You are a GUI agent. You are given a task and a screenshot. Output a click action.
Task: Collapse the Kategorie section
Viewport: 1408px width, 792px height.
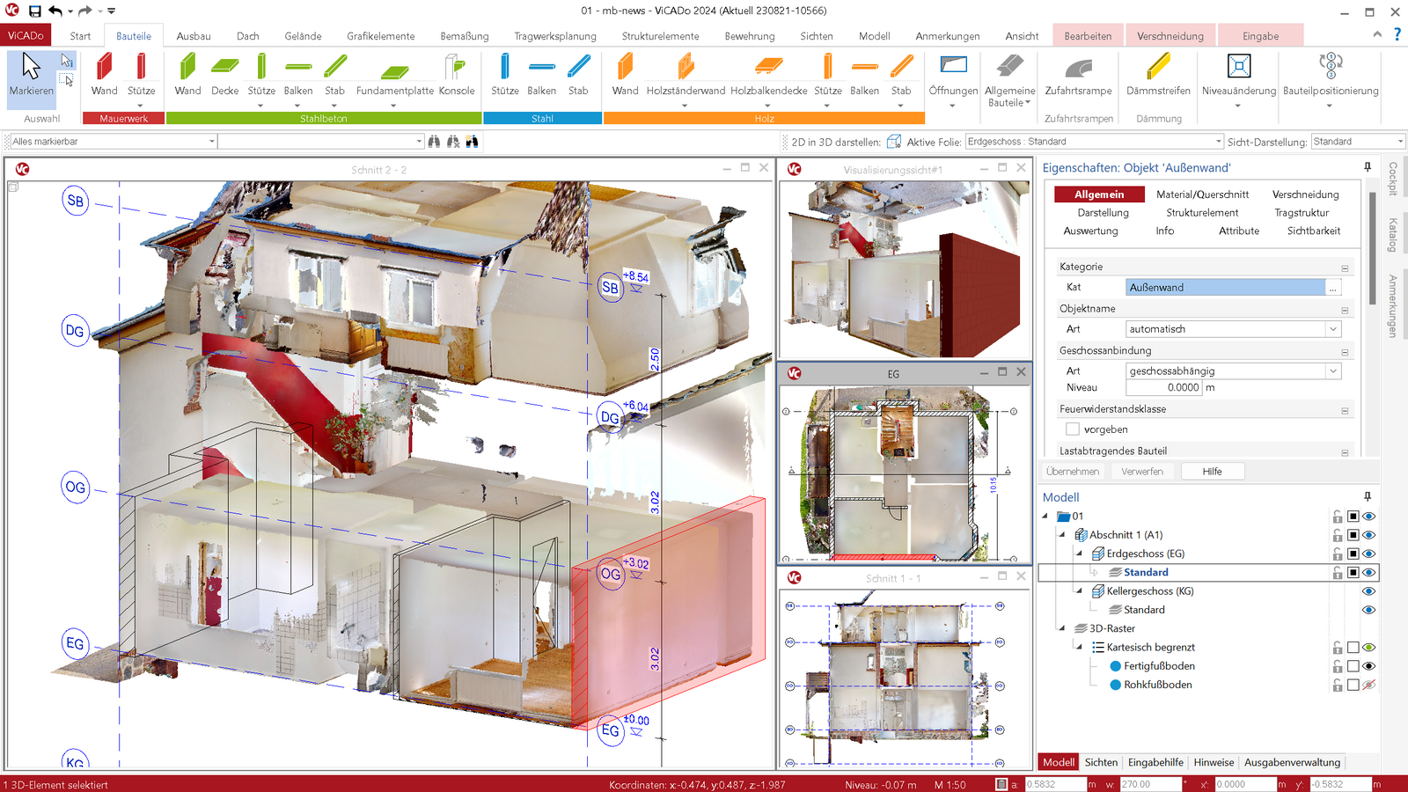(1345, 268)
